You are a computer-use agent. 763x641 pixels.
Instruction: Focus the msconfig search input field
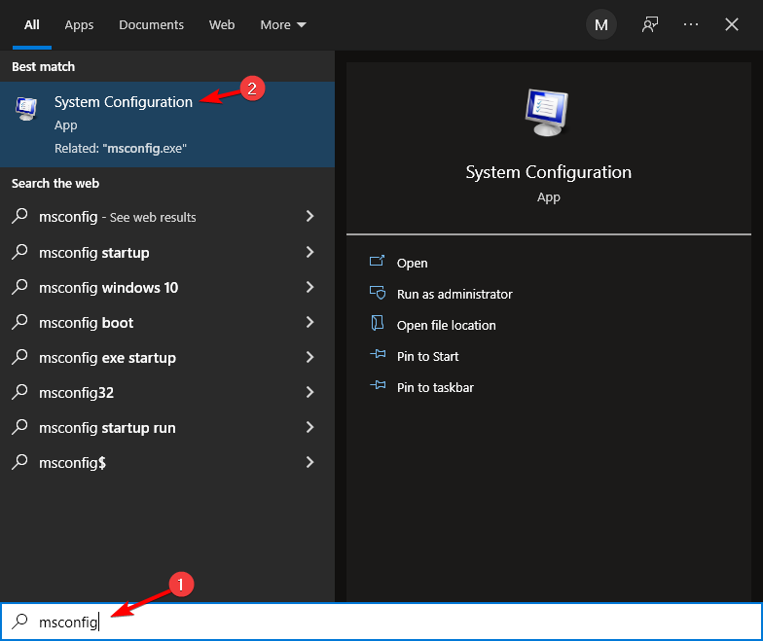pos(381,622)
